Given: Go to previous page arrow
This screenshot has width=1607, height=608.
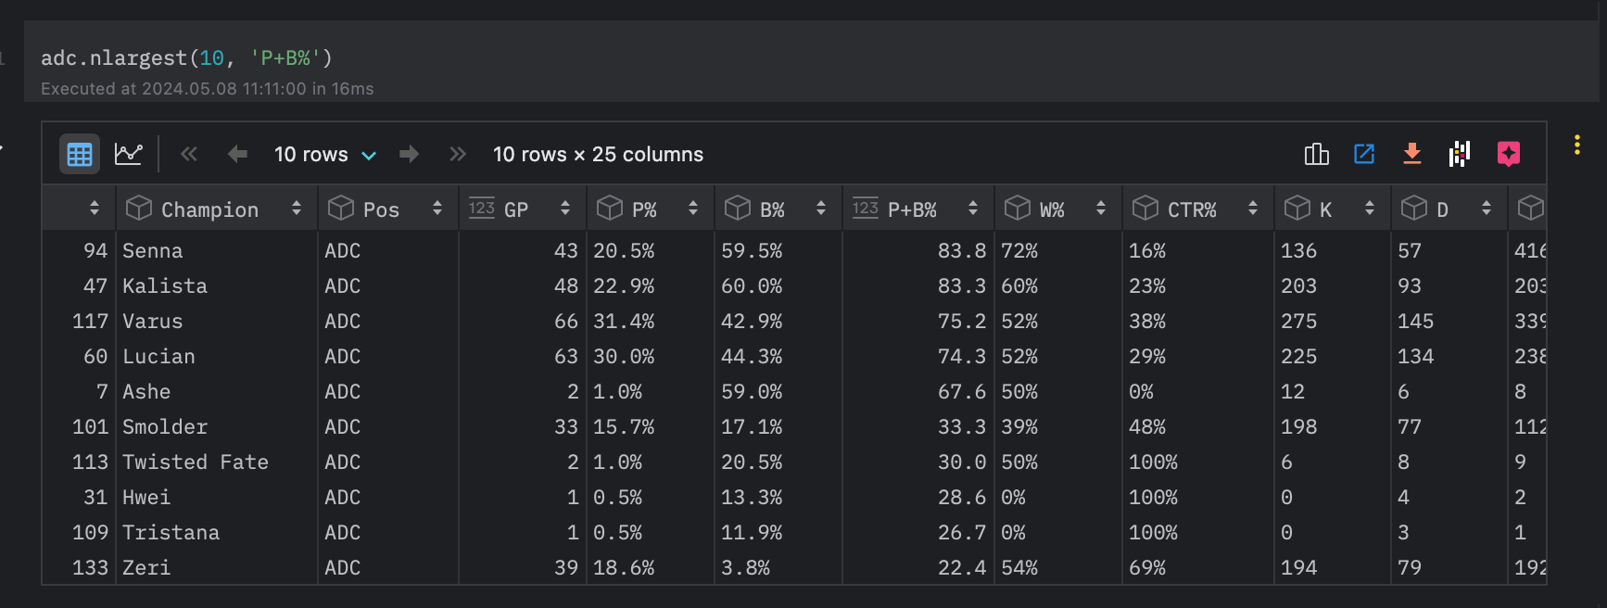Looking at the screenshot, I should tap(237, 154).
